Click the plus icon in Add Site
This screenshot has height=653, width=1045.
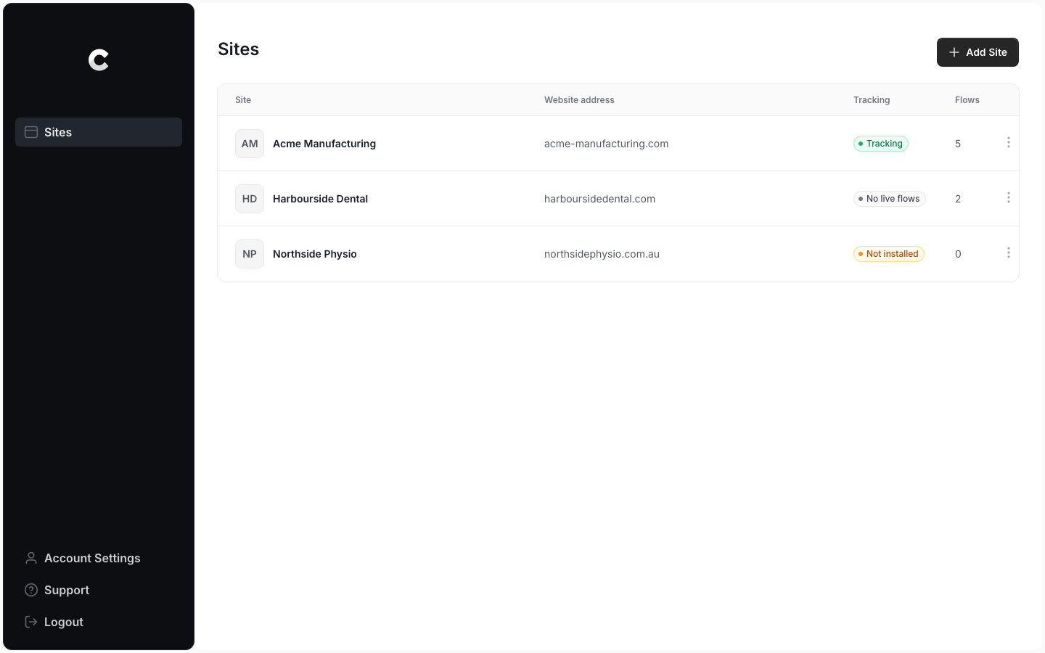point(954,52)
